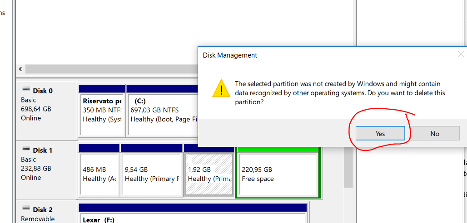Click the Disk 0 drive icon
The image size is (467, 223).
26,90
